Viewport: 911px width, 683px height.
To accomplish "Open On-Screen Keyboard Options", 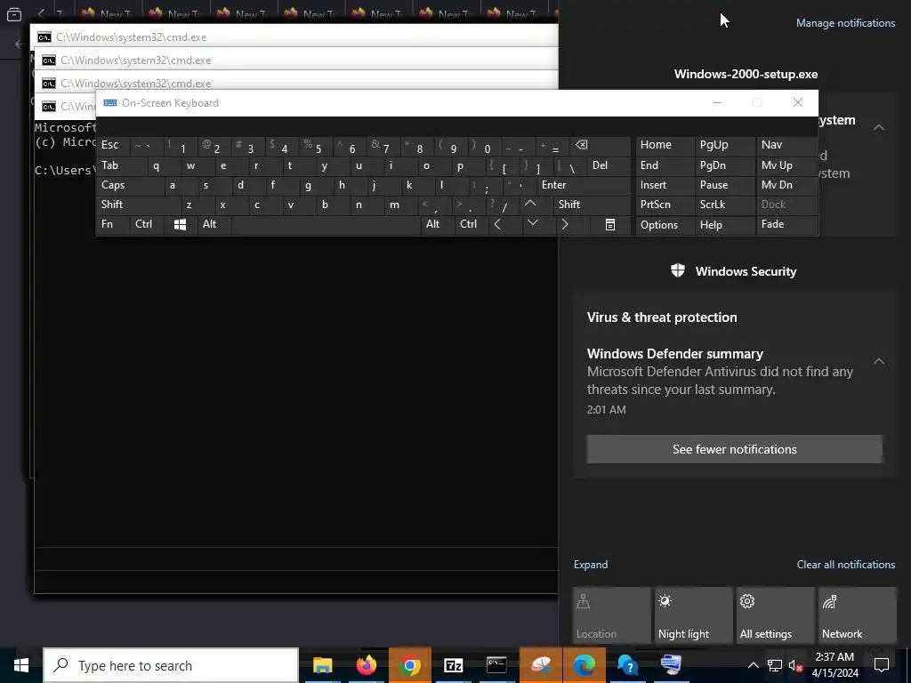I will [665, 225].
